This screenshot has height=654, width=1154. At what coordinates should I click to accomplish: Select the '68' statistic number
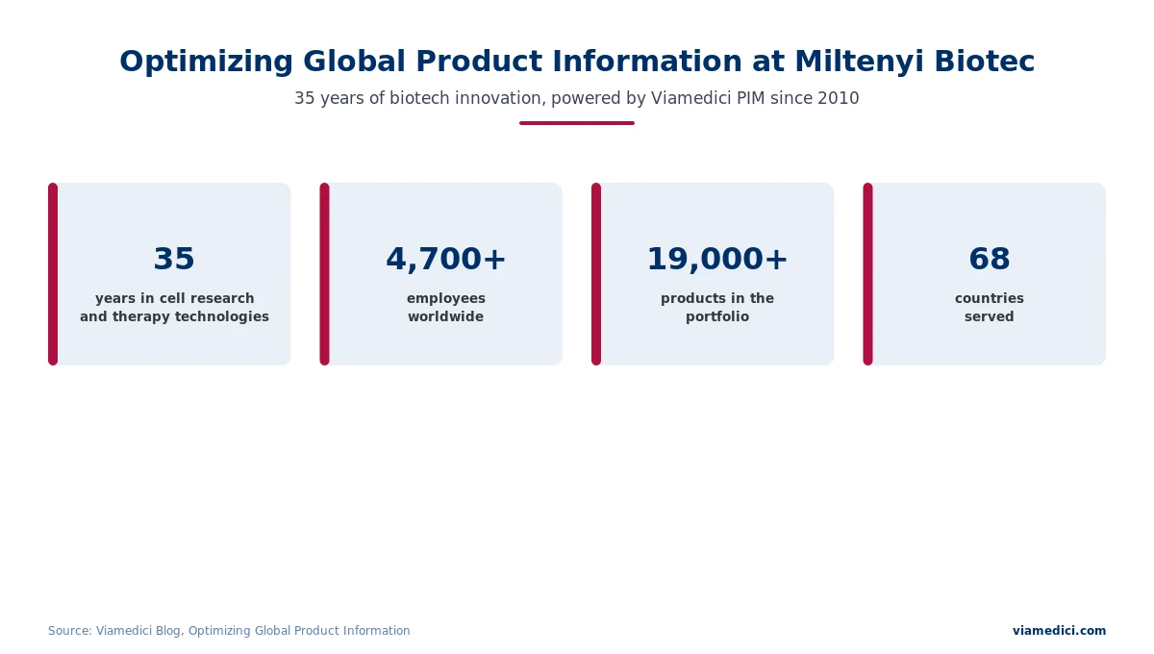[990, 260]
